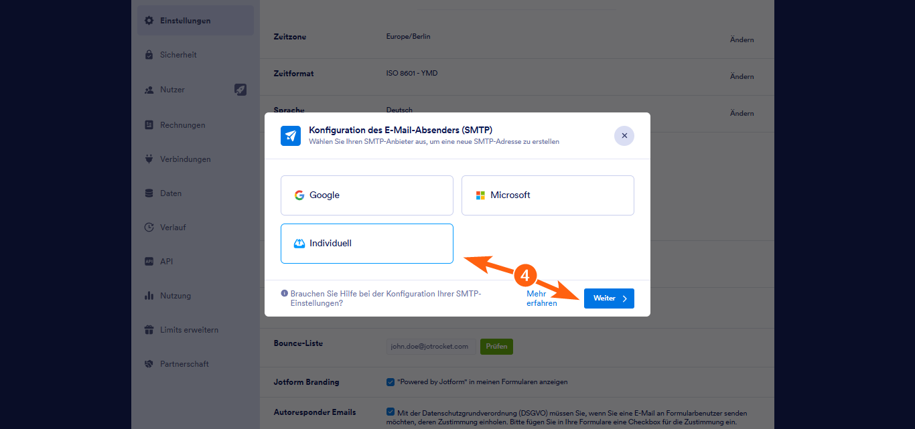Open the Mehr erfahren link
915x429 pixels.
click(x=542, y=298)
